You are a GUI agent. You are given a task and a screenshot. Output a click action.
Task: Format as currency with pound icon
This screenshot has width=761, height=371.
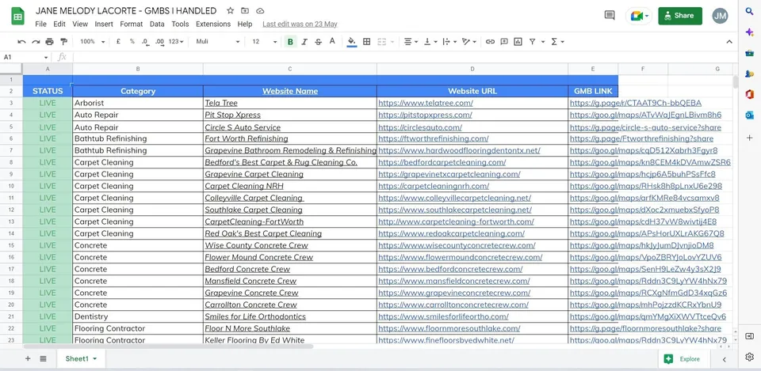point(118,42)
